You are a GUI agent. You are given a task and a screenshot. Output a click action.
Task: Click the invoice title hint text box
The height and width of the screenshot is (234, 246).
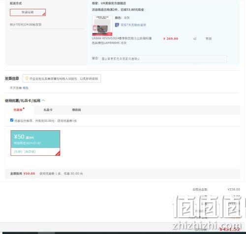coord(61,79)
